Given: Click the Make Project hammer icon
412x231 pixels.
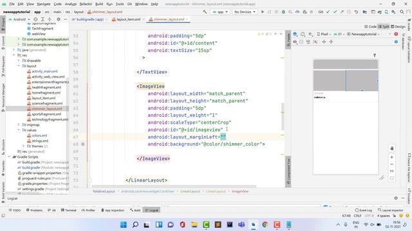Looking at the screenshot, I should point(205,12).
